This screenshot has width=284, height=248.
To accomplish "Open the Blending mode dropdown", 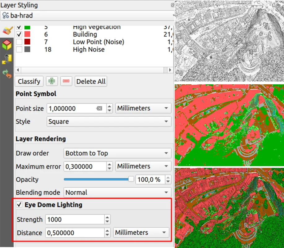I will (x=117, y=193).
